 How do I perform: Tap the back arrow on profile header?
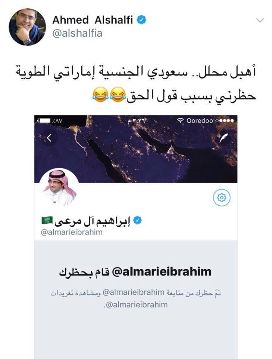tap(49, 138)
